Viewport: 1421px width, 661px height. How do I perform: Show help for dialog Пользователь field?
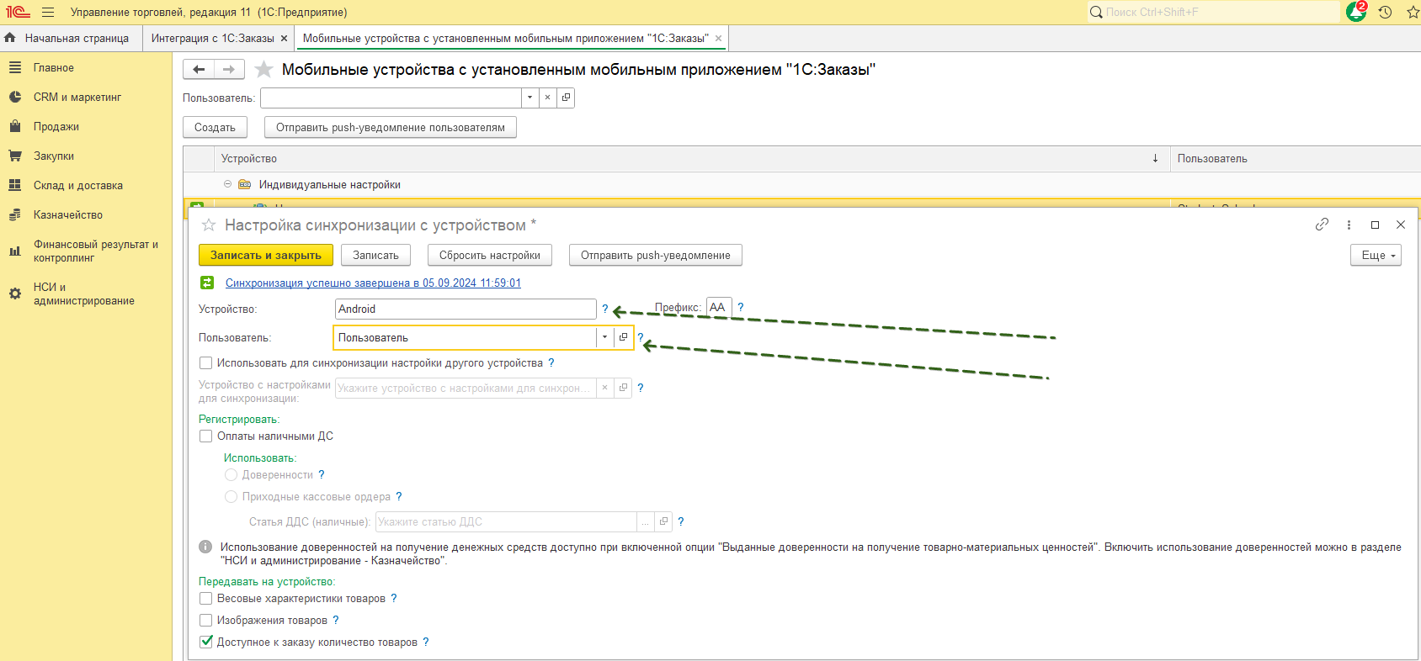[640, 338]
